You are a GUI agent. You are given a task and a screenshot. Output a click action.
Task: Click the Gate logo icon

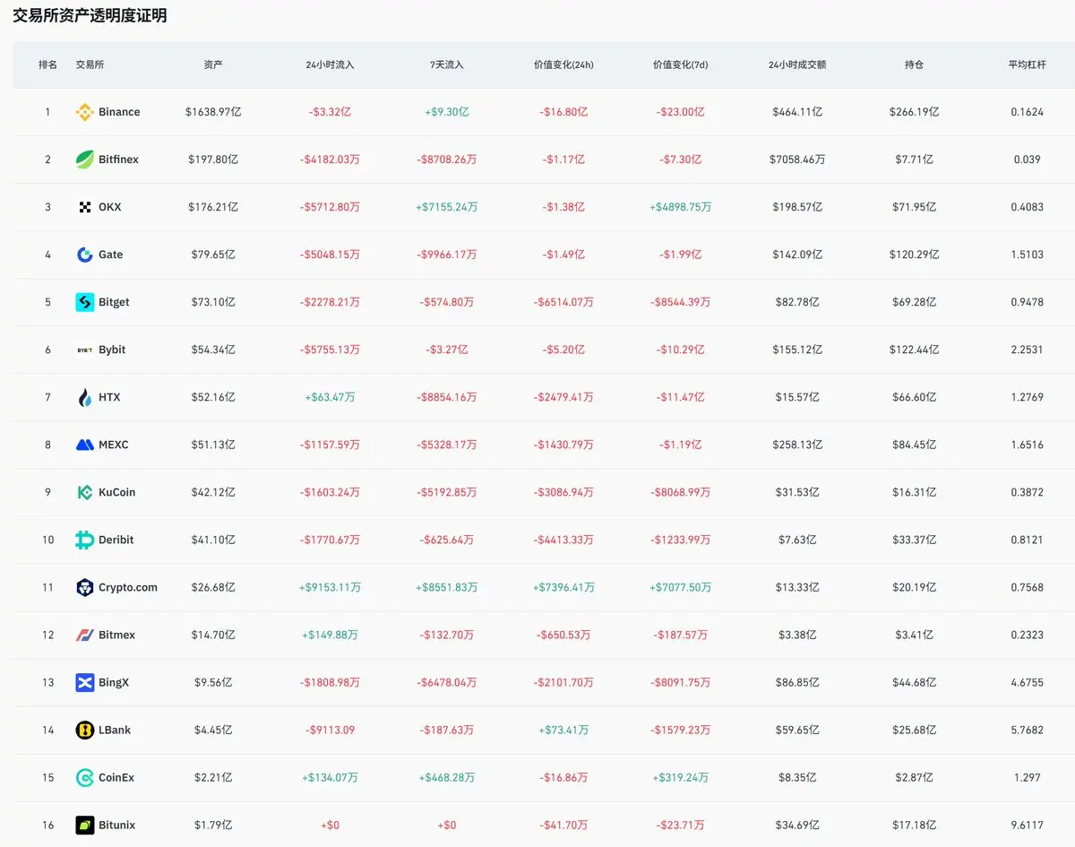(x=84, y=255)
